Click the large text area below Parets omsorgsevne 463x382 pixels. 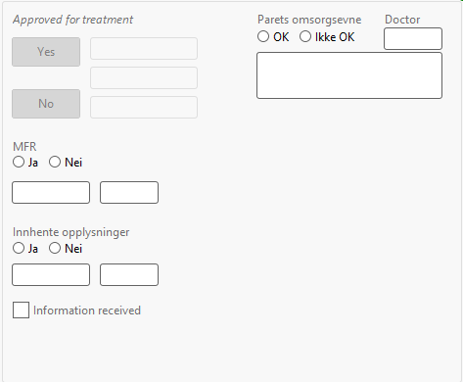click(349, 75)
